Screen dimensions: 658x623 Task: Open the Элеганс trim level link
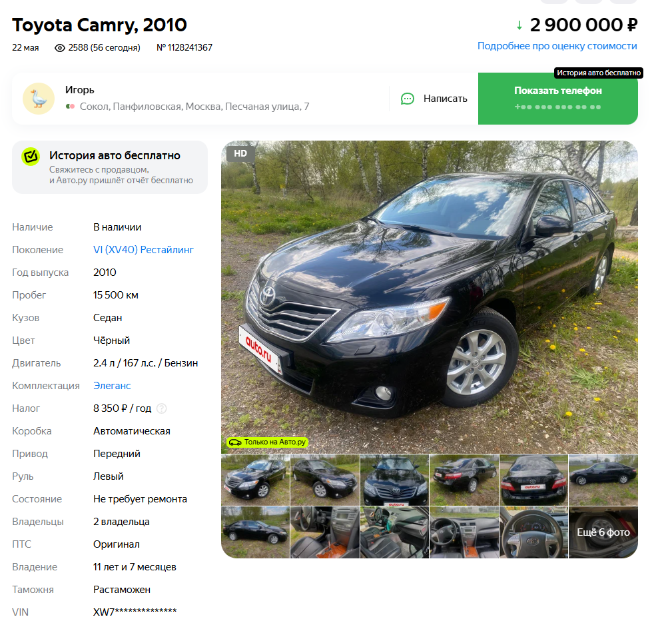coord(112,386)
